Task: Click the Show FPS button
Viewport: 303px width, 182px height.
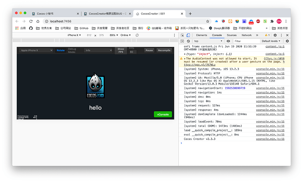Action: (121, 50)
